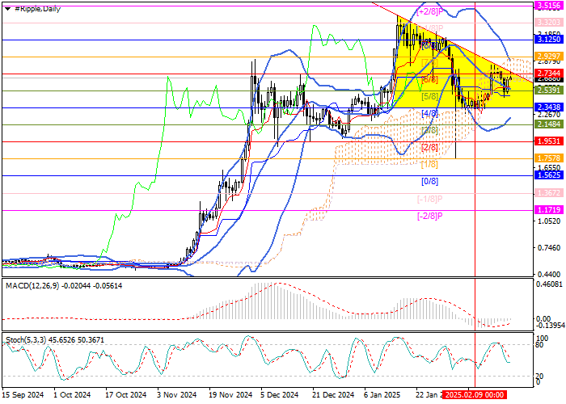Click the 1.1719 magenta price label
The height and width of the screenshot is (404, 566).
pyautogui.click(x=549, y=209)
